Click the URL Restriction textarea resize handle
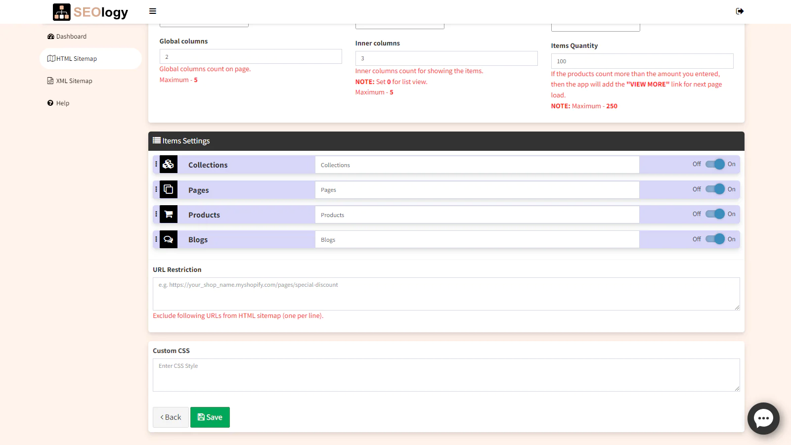The image size is (791, 445). pyautogui.click(x=737, y=307)
